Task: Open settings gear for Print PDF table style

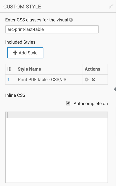Action: tap(87, 80)
